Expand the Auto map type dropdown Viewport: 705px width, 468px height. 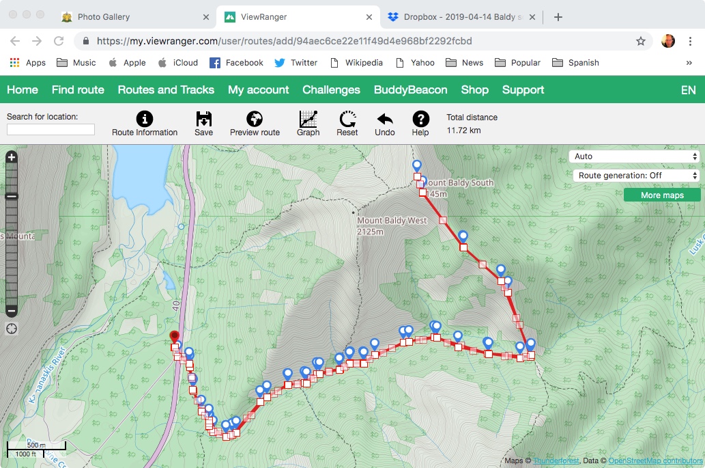click(x=634, y=156)
